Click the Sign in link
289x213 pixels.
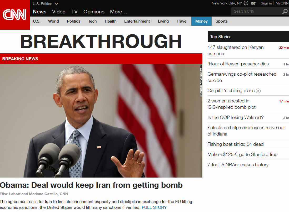(x=266, y=3)
